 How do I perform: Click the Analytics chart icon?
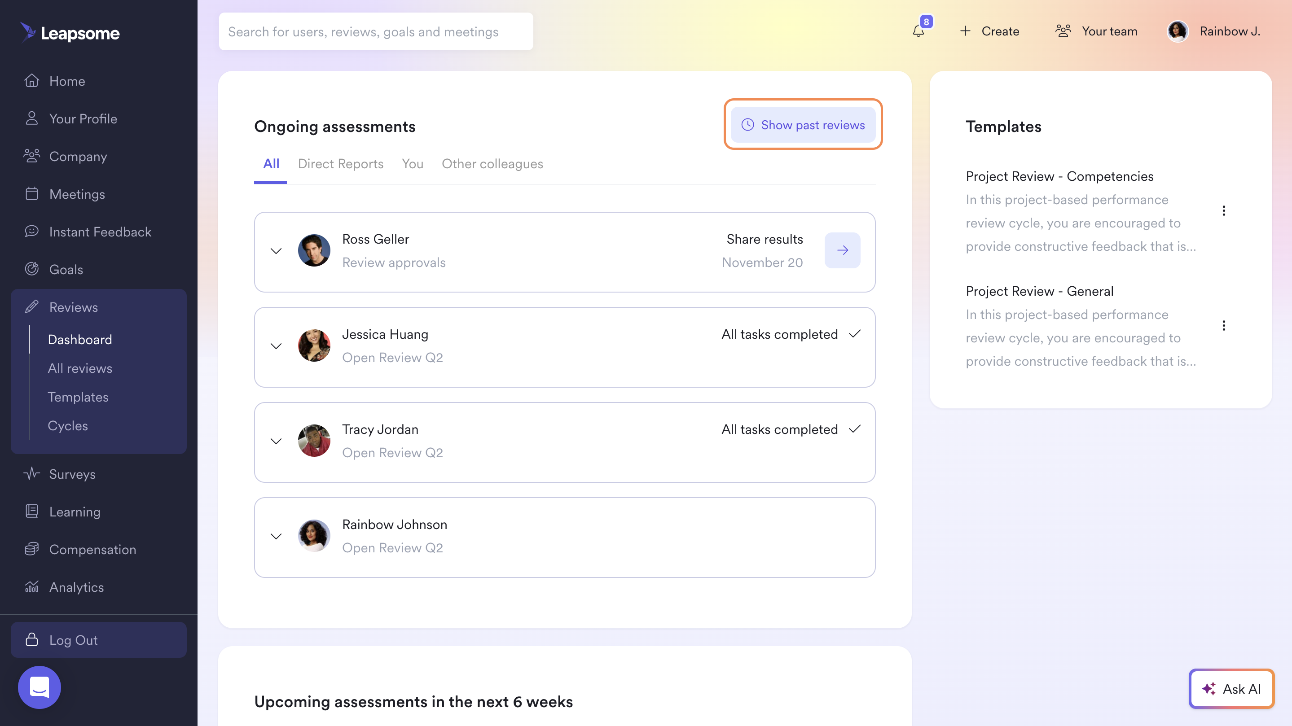click(31, 586)
